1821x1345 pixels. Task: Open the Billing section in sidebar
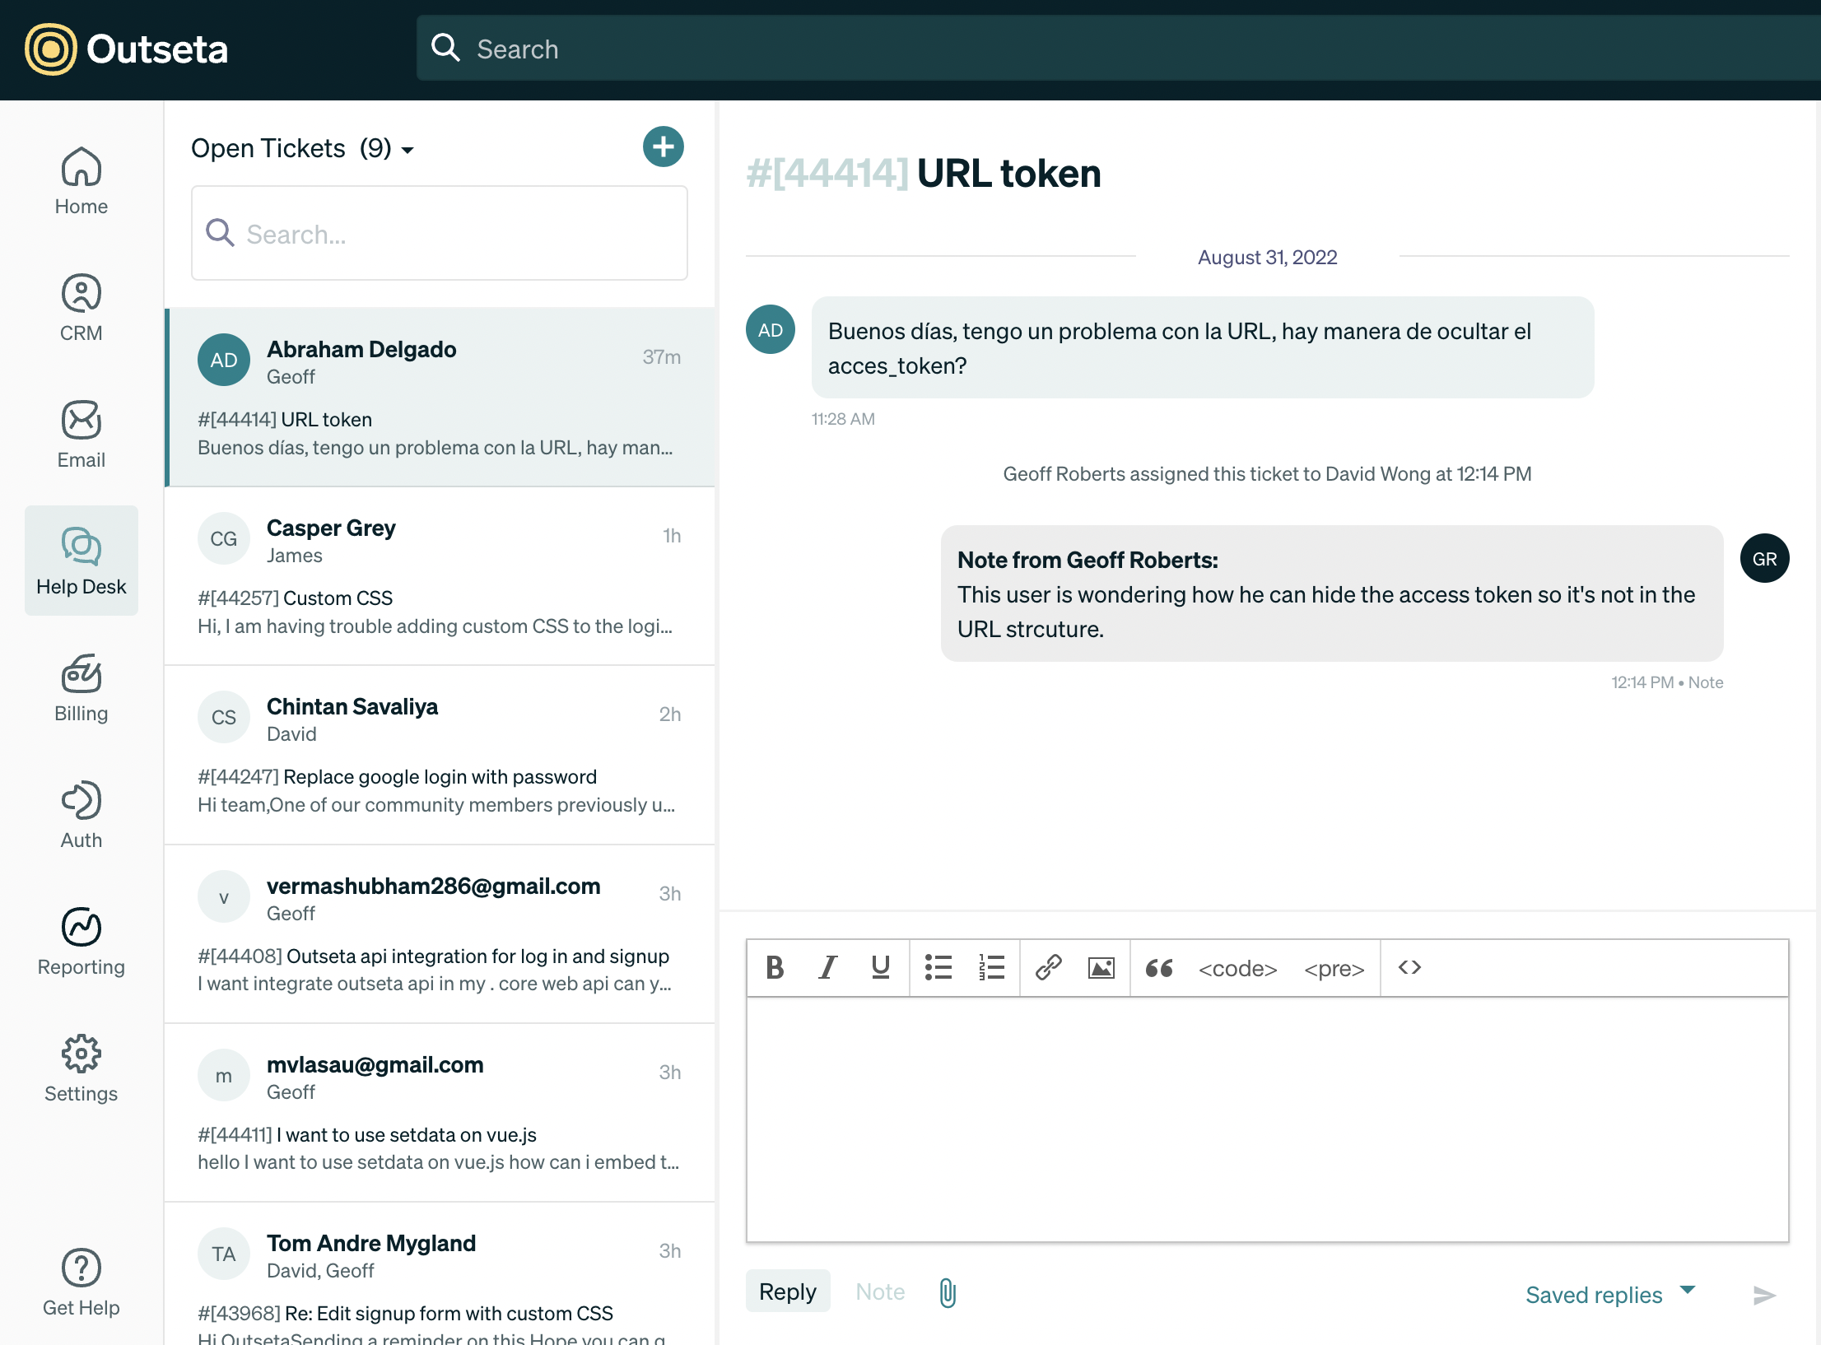[81, 688]
